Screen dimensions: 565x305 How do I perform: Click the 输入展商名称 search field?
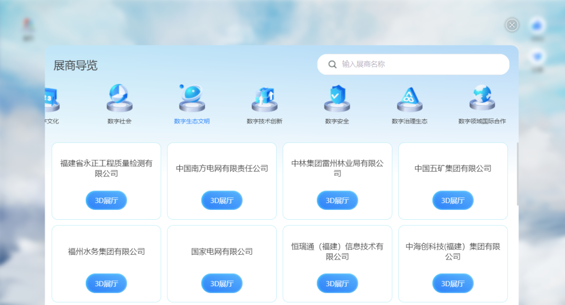pyautogui.click(x=413, y=64)
